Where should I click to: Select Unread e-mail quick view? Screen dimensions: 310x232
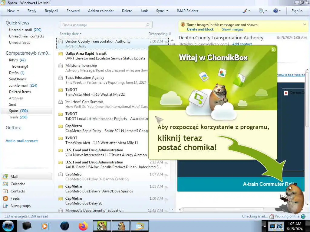[x=25, y=30]
